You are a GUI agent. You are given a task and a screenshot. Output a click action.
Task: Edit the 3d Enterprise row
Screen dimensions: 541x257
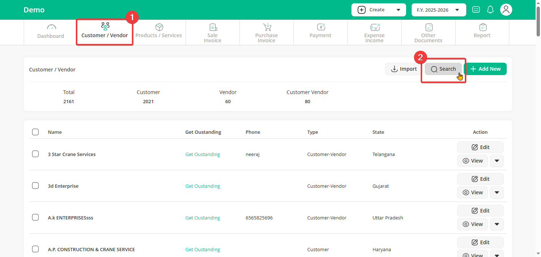tap(480, 179)
